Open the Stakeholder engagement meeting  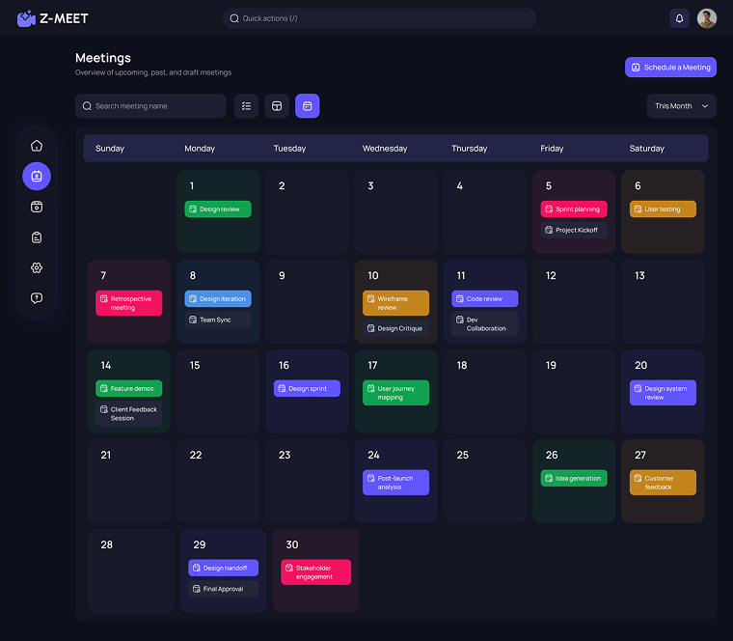pyautogui.click(x=316, y=572)
